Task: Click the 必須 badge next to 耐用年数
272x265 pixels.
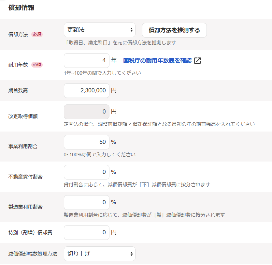Action: (37, 65)
